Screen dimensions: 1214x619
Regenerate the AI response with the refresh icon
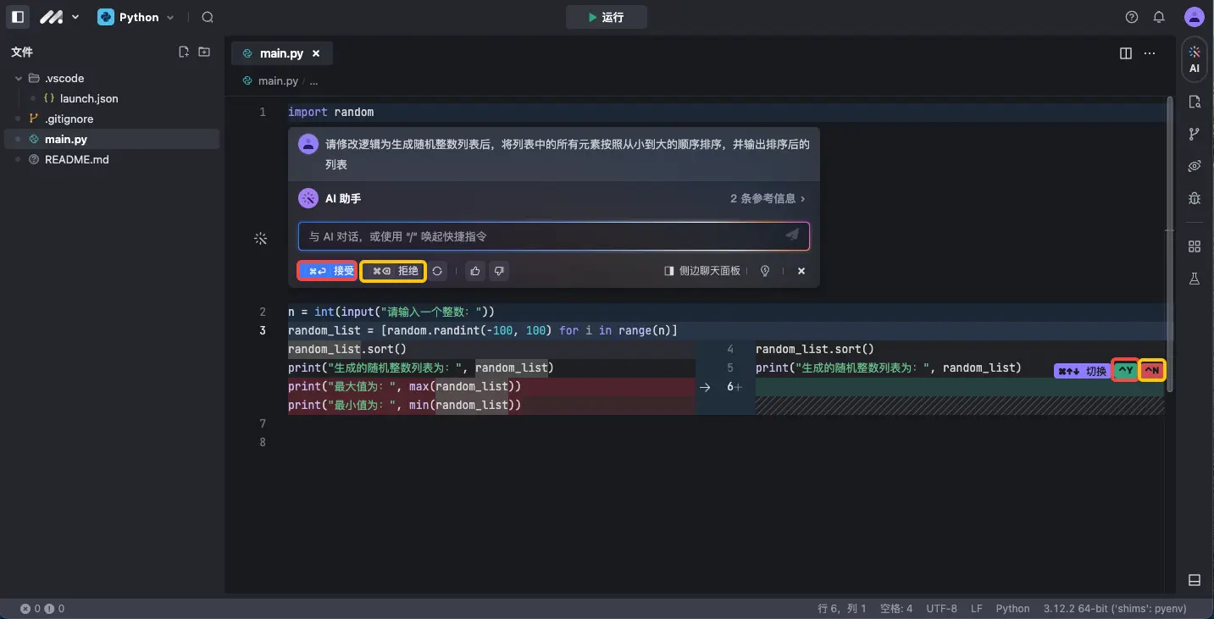[x=437, y=271]
